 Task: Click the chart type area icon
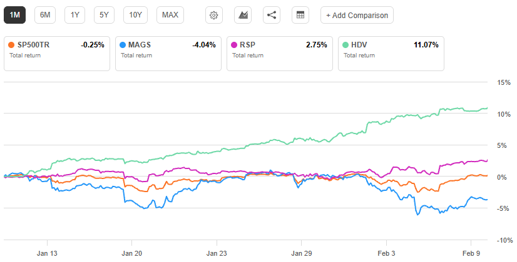[x=243, y=15]
